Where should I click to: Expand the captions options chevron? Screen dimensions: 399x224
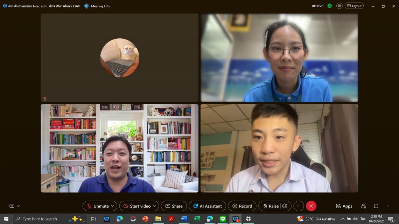[18, 206]
